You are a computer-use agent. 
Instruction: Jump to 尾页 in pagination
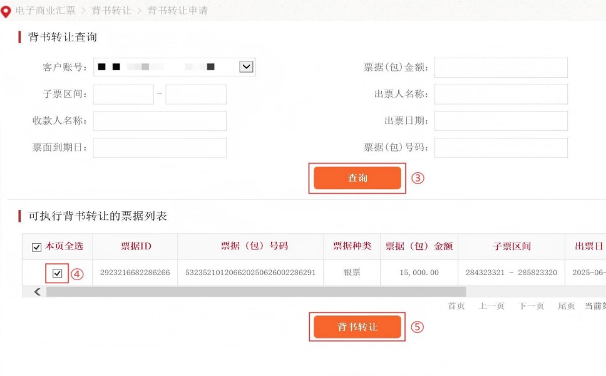click(x=566, y=306)
